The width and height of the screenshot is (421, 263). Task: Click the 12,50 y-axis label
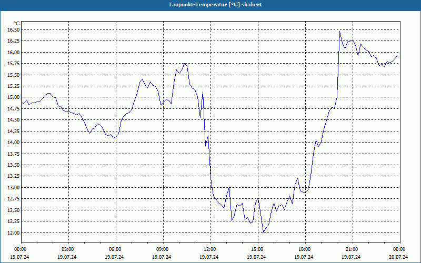click(x=14, y=210)
